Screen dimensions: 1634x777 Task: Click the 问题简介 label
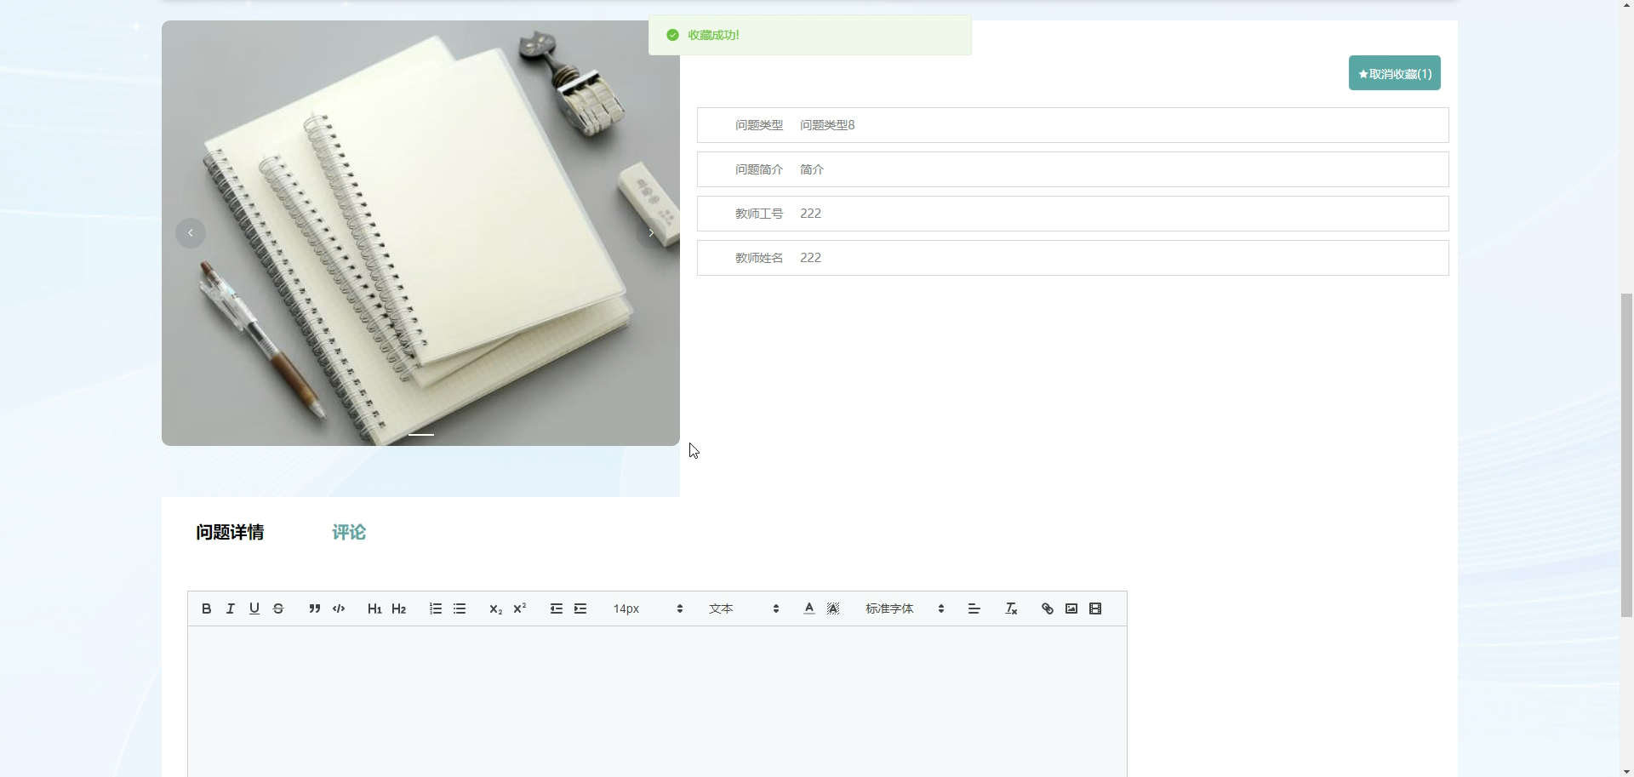coord(759,169)
